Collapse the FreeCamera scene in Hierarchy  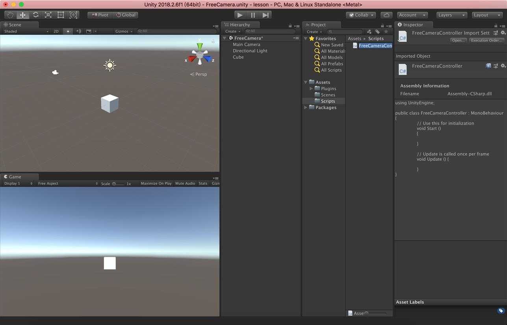coord(225,38)
